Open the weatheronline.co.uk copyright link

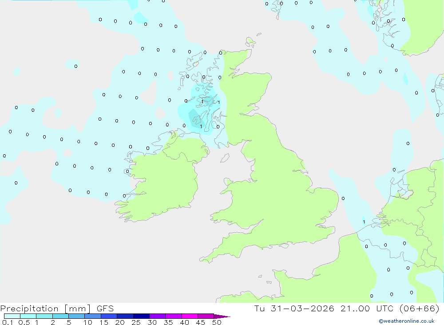407,321
